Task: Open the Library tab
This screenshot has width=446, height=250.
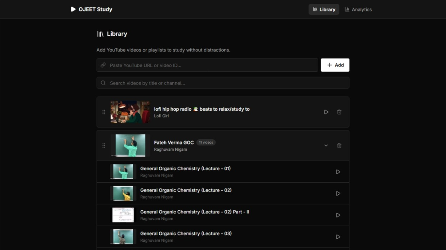Action: point(324,9)
